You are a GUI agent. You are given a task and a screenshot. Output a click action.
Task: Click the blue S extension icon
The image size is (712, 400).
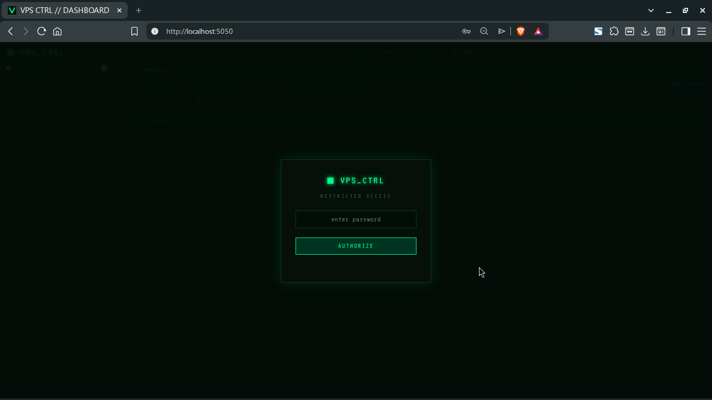click(598, 31)
